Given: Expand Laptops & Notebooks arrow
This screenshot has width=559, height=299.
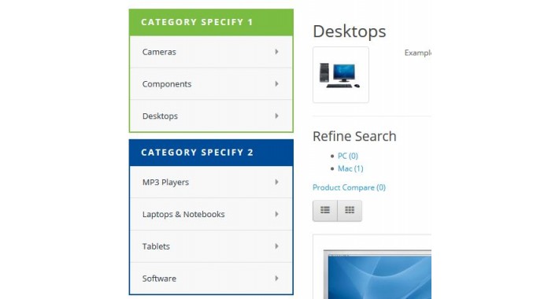Looking at the screenshot, I should (276, 214).
